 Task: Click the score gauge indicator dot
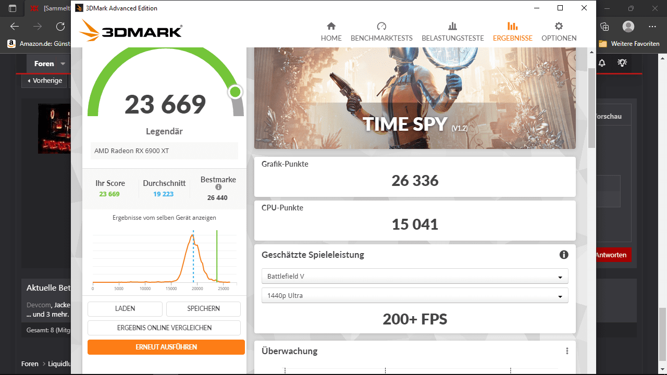235,92
